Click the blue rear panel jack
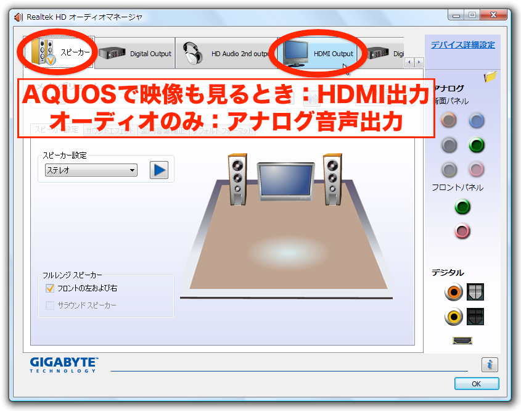Image resolution: width=521 pixels, height=411 pixels. click(477, 120)
